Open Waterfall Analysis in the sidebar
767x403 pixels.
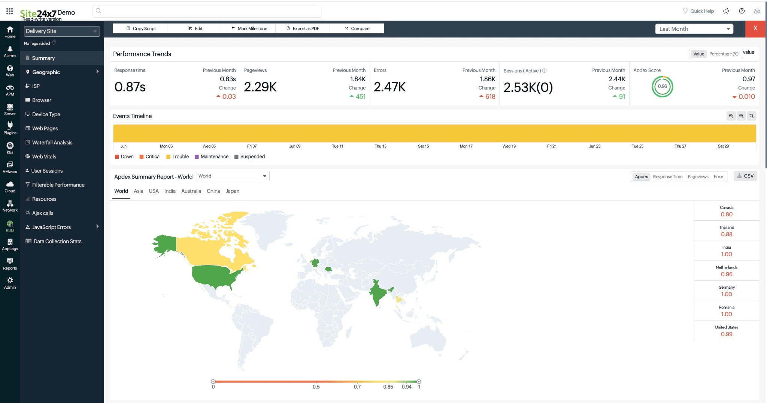52,143
